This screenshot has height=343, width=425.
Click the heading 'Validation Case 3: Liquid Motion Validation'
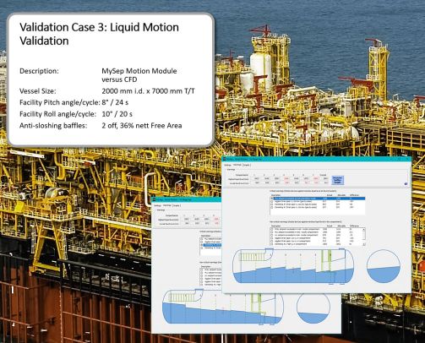click(99, 34)
